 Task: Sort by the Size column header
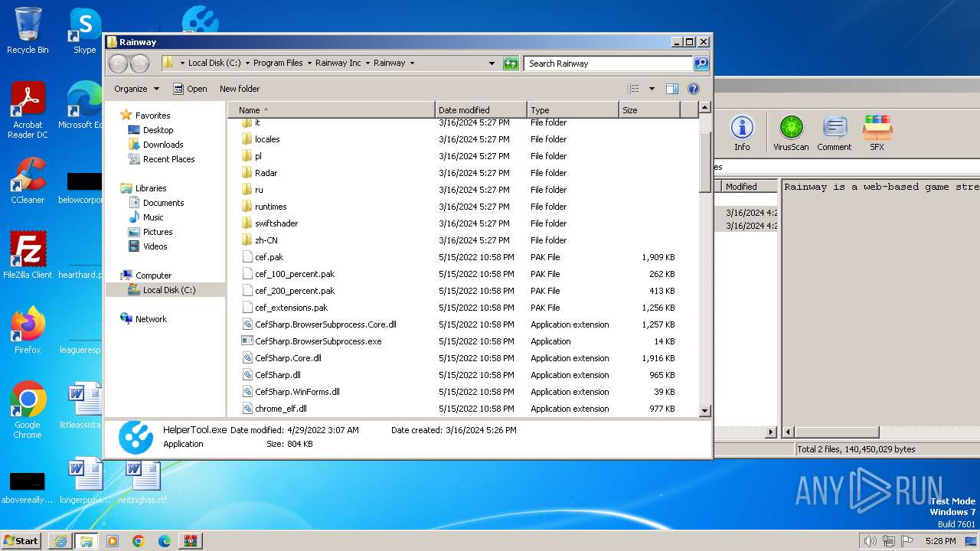[649, 110]
